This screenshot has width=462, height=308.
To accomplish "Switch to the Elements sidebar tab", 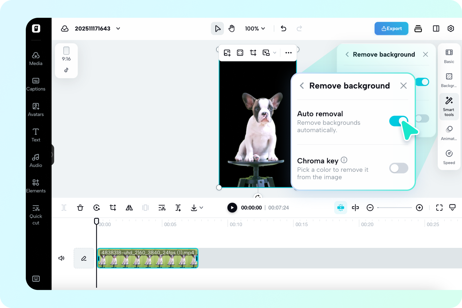I will [x=36, y=186].
